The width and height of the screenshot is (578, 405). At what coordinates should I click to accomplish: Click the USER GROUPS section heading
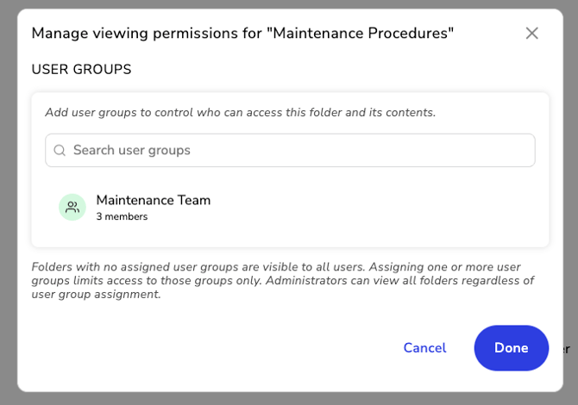(x=81, y=69)
